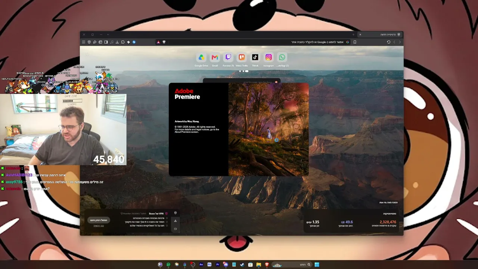Open the Brave hamburger menu
Screen dimensions: 478x269
click(x=84, y=42)
